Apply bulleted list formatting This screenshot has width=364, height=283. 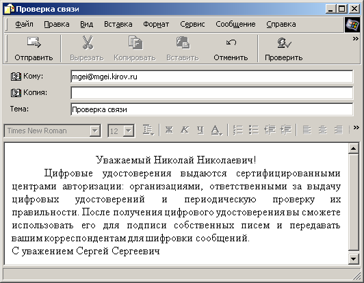pyautogui.click(x=253, y=130)
